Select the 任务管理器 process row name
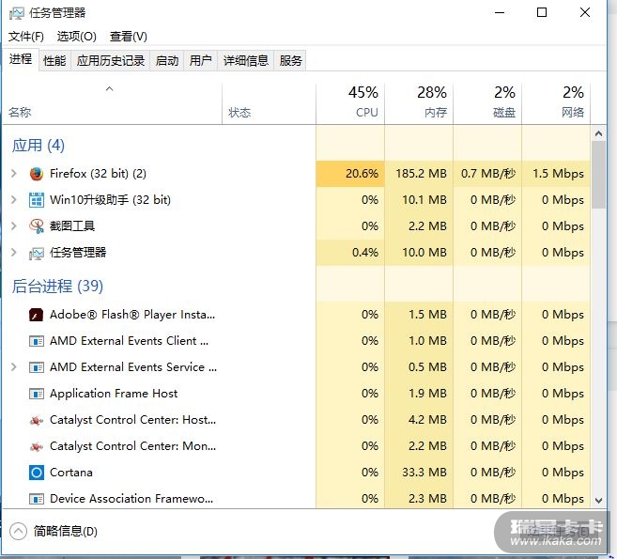617x559 pixels. click(x=78, y=253)
